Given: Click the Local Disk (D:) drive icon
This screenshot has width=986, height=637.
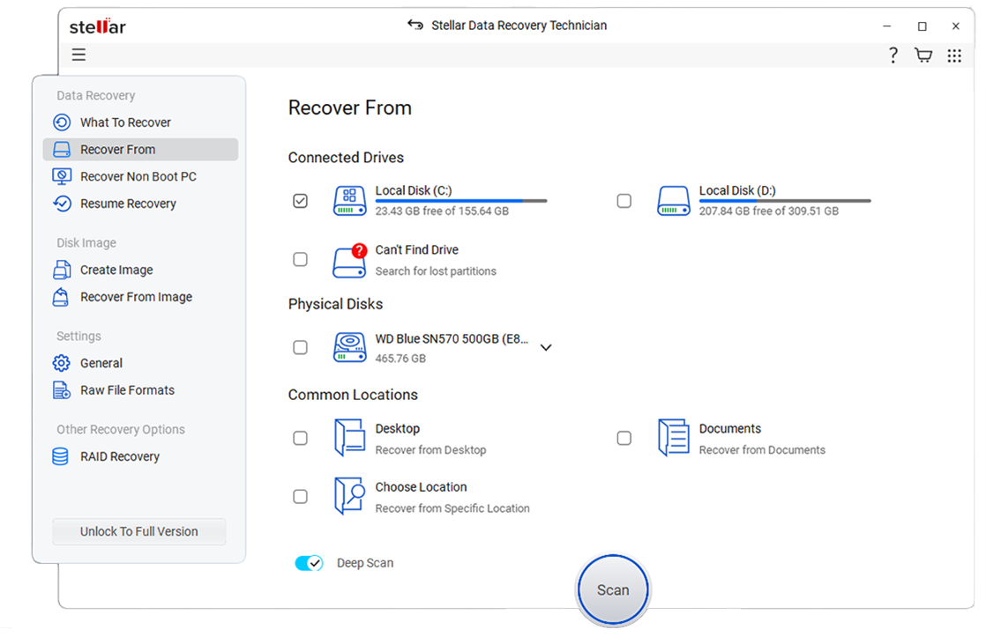Looking at the screenshot, I should (674, 201).
